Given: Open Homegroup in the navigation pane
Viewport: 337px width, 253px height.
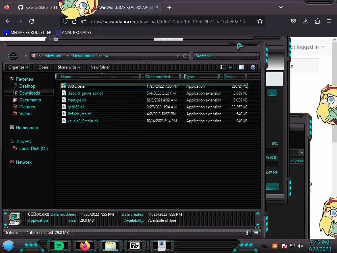Looking at the screenshot, I should (27, 127).
